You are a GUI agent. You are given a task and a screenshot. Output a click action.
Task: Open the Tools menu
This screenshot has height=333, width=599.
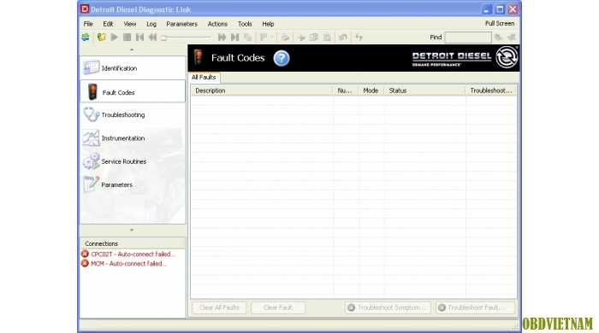tap(245, 24)
